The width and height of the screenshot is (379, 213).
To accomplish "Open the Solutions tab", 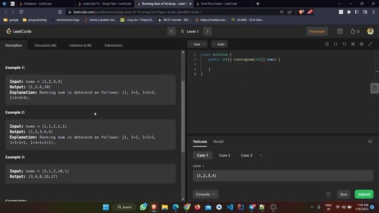I will [x=81, y=45].
